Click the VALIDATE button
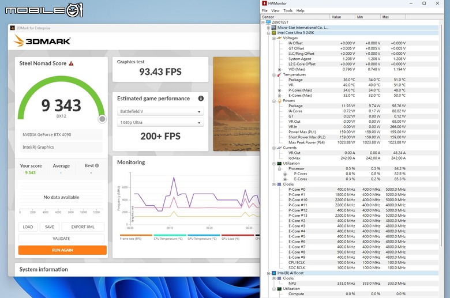 [x=61, y=239]
